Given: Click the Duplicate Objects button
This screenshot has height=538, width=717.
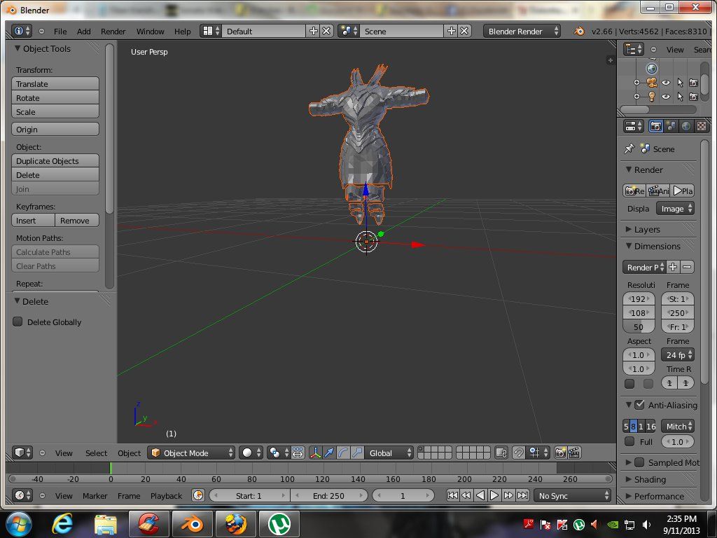Looking at the screenshot, I should point(55,161).
